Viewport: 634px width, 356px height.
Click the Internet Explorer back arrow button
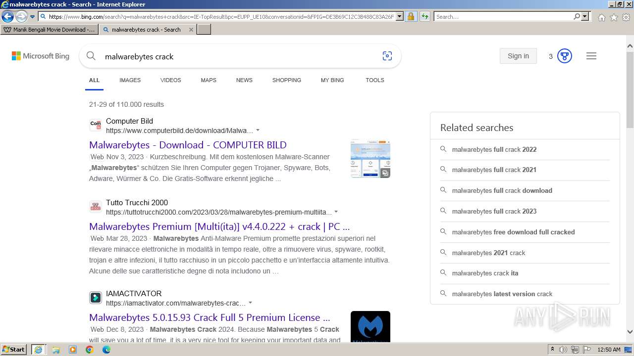7,16
